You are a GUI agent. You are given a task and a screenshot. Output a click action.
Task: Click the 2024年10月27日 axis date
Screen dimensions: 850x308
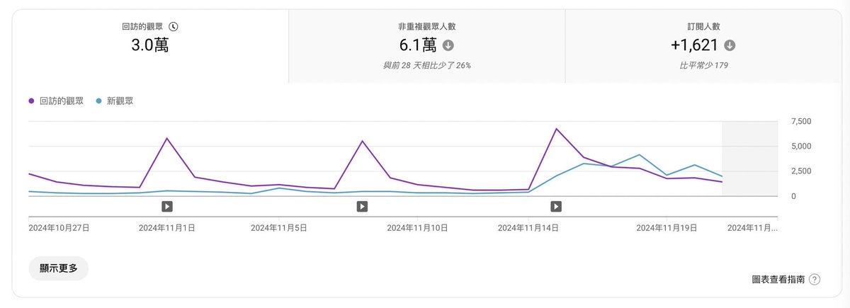pos(59,228)
